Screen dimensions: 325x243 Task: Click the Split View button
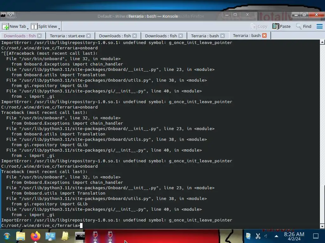tap(44, 27)
